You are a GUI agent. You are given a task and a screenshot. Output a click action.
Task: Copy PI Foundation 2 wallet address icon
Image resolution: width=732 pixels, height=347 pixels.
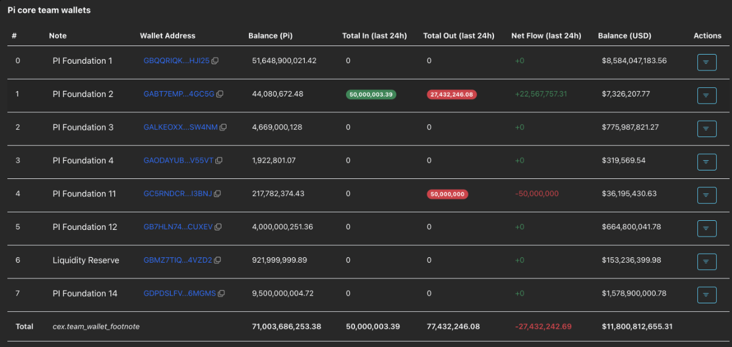tap(220, 94)
